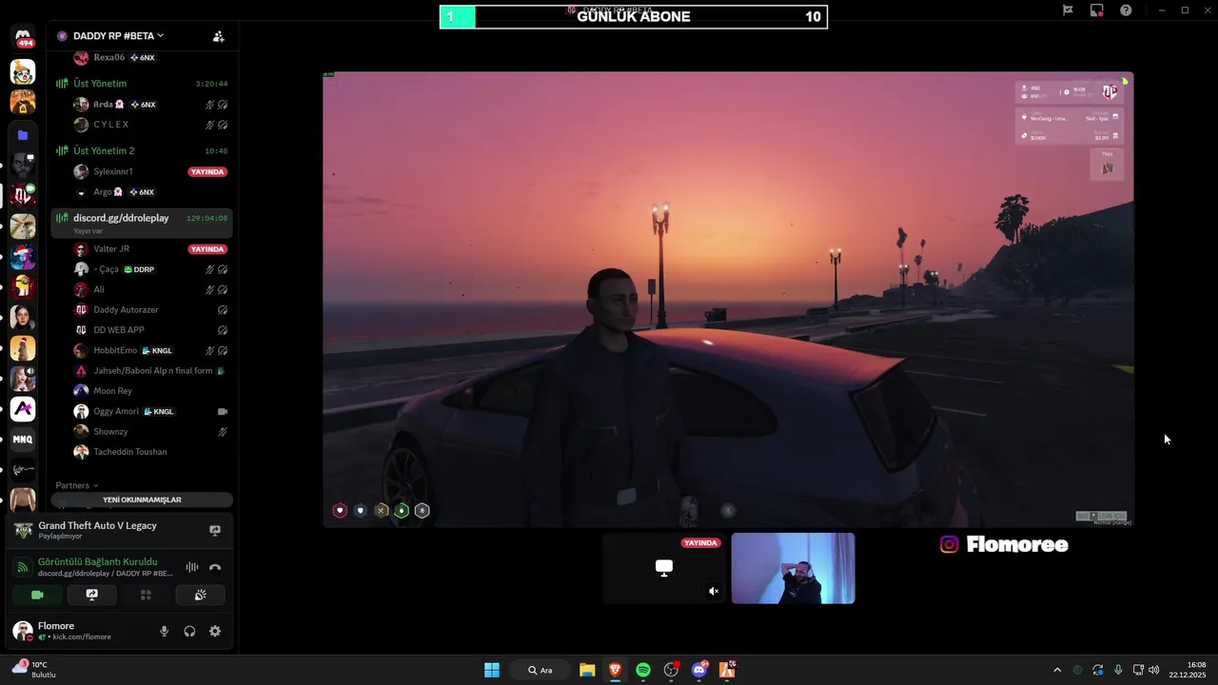Open File Explorer from the taskbar

click(x=587, y=670)
